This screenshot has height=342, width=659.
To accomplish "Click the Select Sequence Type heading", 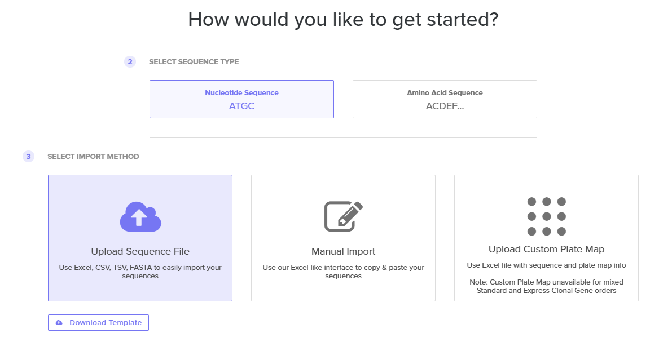I will [x=194, y=61].
